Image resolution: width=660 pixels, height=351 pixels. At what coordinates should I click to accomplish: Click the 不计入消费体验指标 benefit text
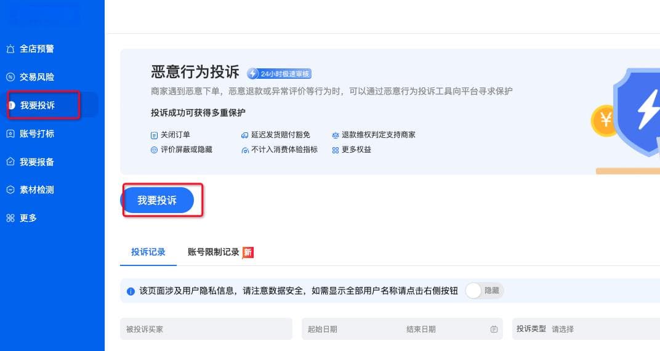click(x=284, y=150)
